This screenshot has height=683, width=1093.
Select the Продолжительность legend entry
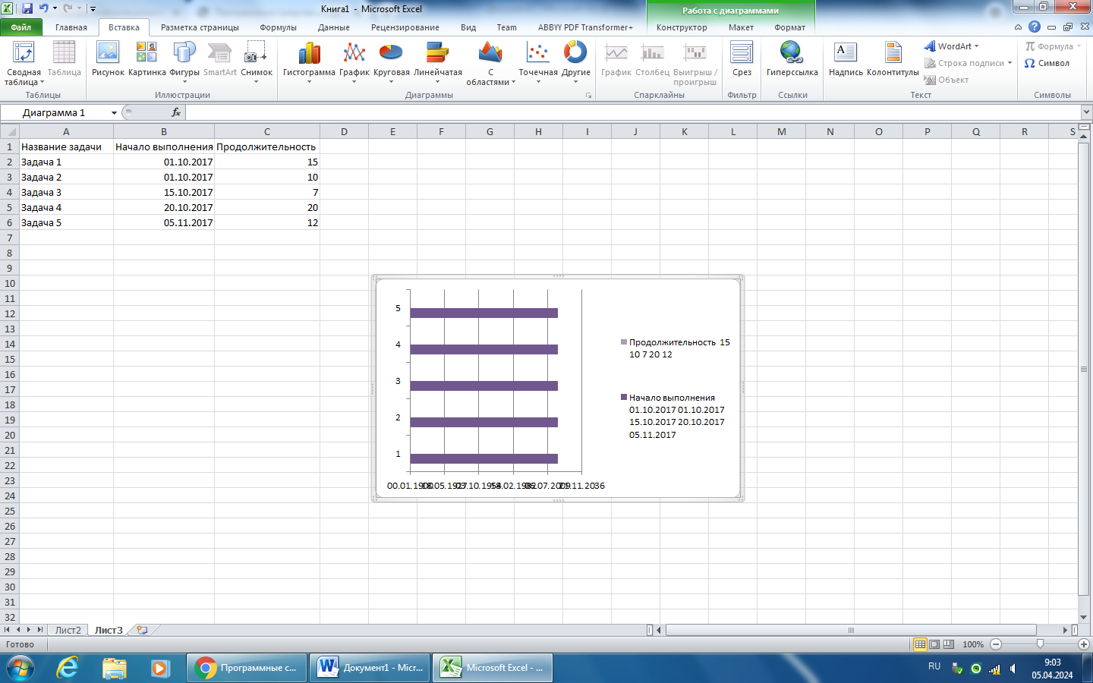[x=675, y=348]
